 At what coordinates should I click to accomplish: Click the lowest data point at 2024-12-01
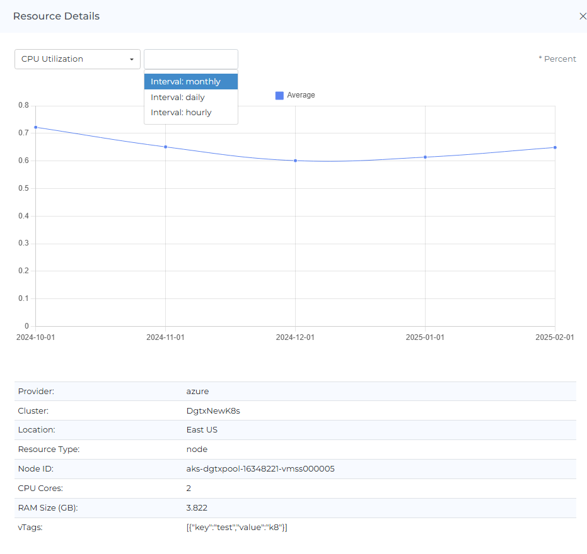pyautogui.click(x=295, y=161)
